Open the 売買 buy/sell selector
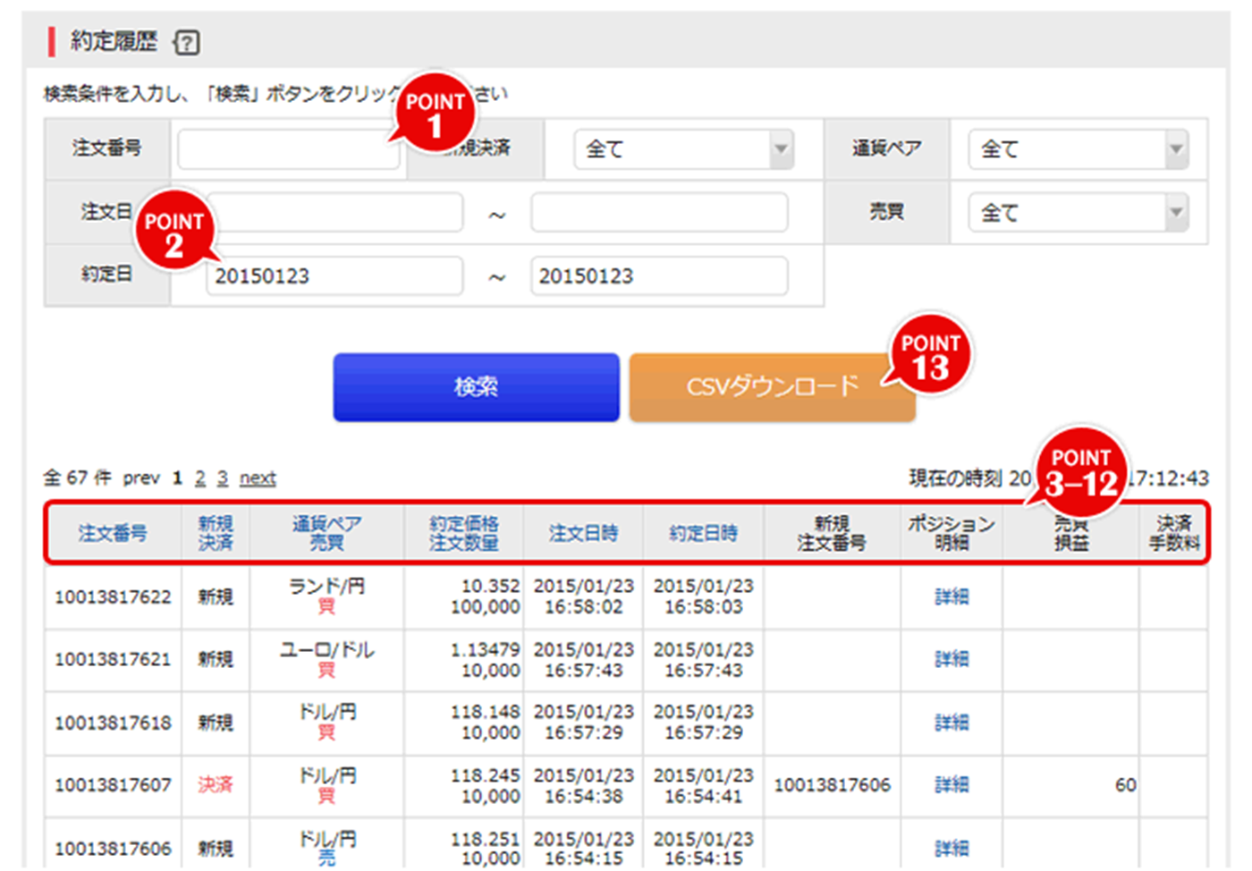Image resolution: width=1252 pixels, height=871 pixels. pos(1073,212)
